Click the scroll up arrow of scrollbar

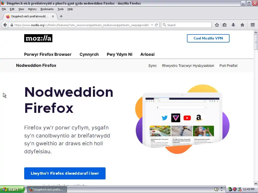coord(256,32)
